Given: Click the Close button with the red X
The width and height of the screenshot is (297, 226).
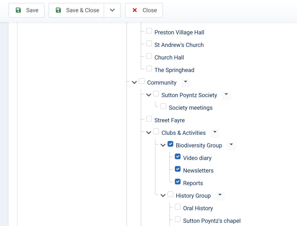Looking at the screenshot, I should (144, 10).
